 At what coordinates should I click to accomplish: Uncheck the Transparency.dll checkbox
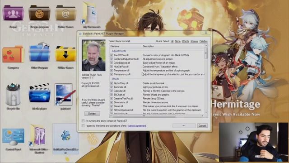(112, 74)
